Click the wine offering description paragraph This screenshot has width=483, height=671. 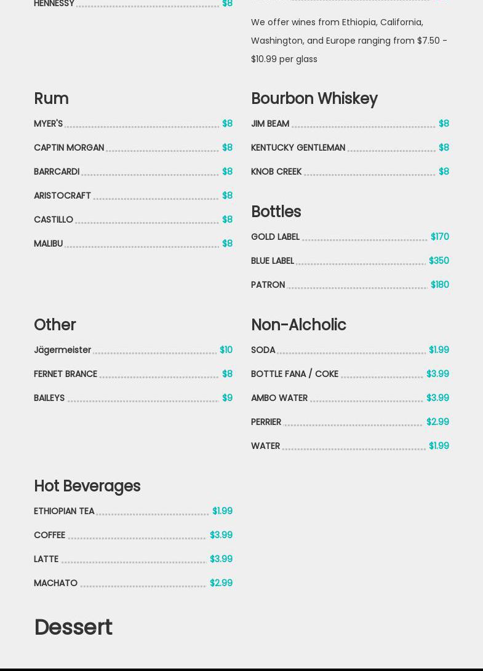click(x=349, y=41)
